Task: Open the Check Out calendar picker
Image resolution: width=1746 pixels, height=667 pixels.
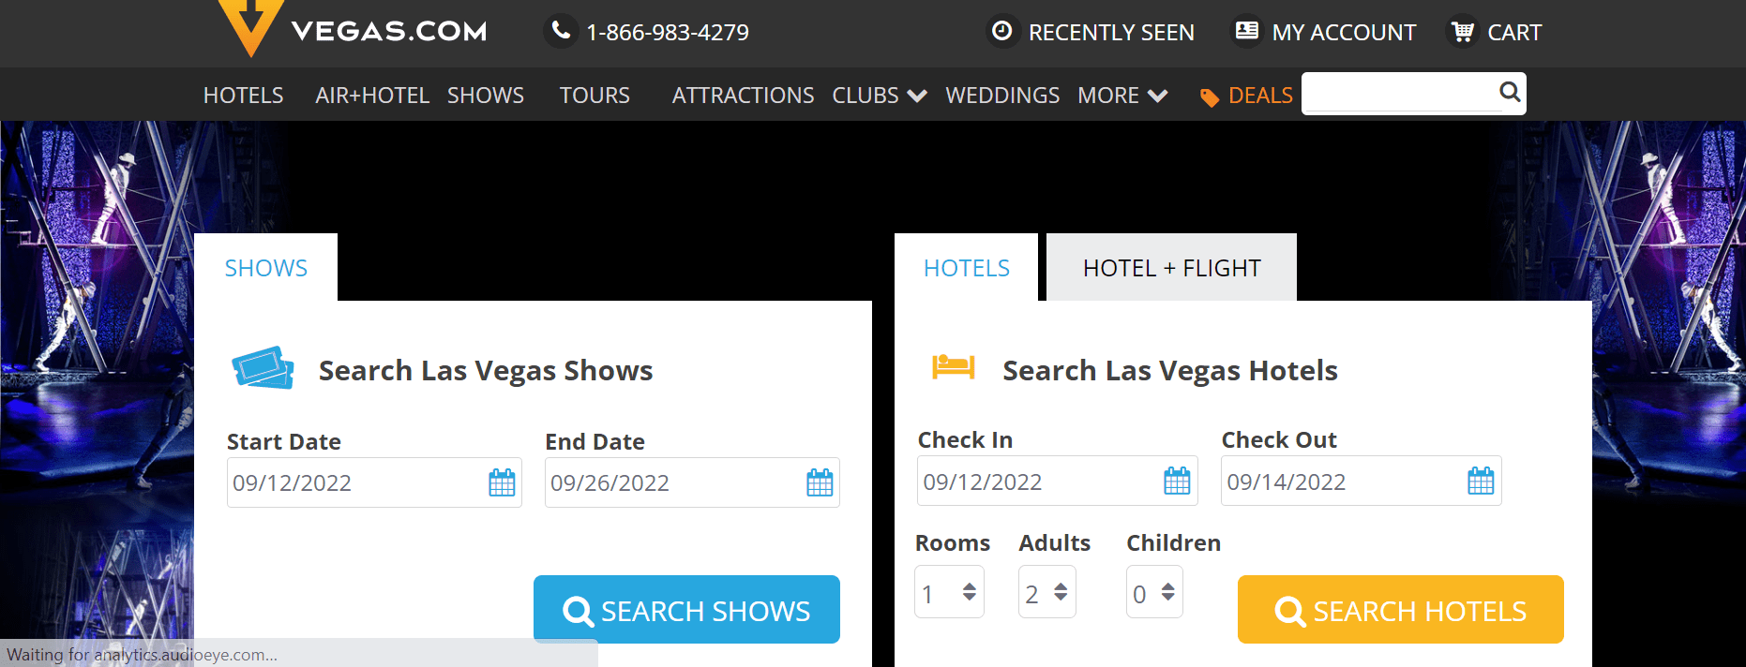Action: point(1481,482)
